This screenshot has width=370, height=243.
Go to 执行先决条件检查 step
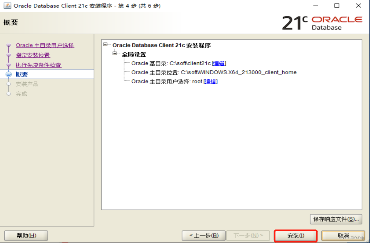click(39, 65)
